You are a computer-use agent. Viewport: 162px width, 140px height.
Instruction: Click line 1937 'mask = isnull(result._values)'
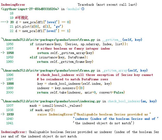56,106
